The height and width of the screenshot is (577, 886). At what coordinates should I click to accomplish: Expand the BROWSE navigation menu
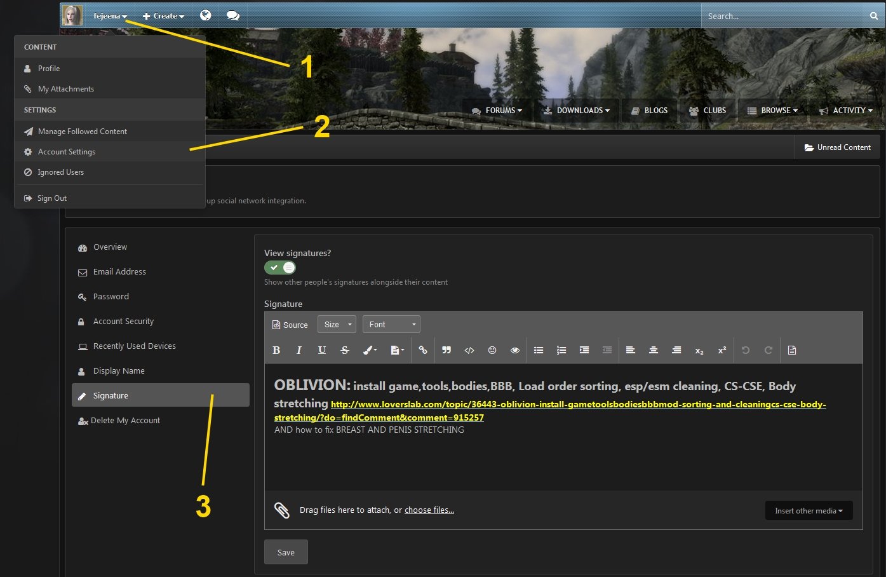coord(772,111)
